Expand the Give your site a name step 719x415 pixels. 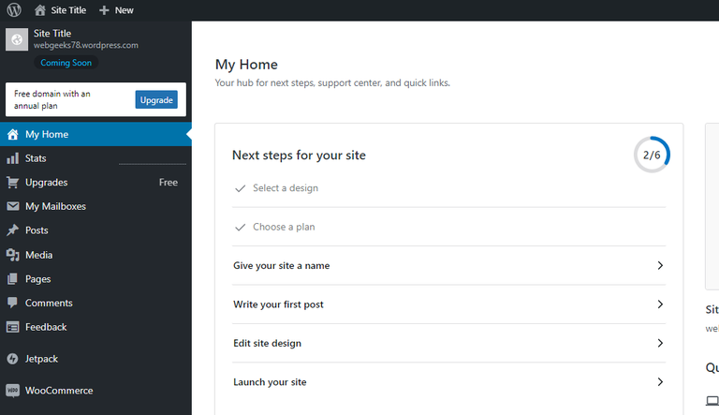(x=449, y=265)
